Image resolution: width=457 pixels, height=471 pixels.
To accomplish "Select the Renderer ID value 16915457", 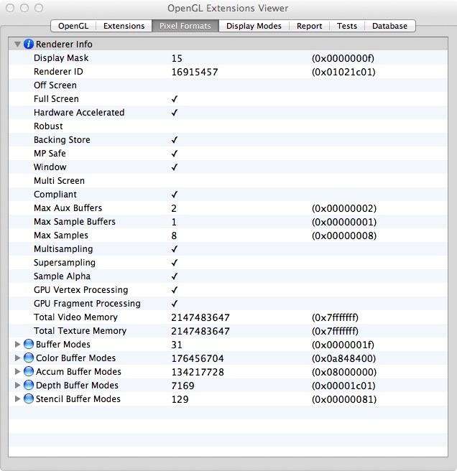I will (x=195, y=72).
